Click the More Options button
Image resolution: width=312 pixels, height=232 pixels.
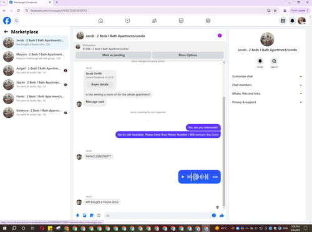click(188, 55)
